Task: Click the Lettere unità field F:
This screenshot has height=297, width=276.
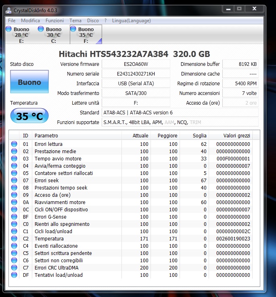Action: click(136, 103)
